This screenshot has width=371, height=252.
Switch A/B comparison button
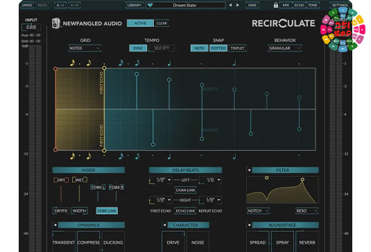[x=60, y=5]
